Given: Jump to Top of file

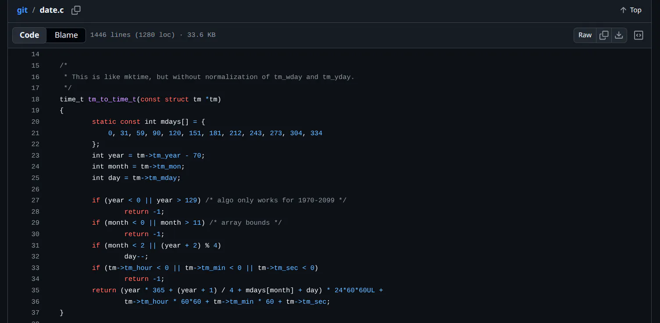Looking at the screenshot, I should [631, 10].
